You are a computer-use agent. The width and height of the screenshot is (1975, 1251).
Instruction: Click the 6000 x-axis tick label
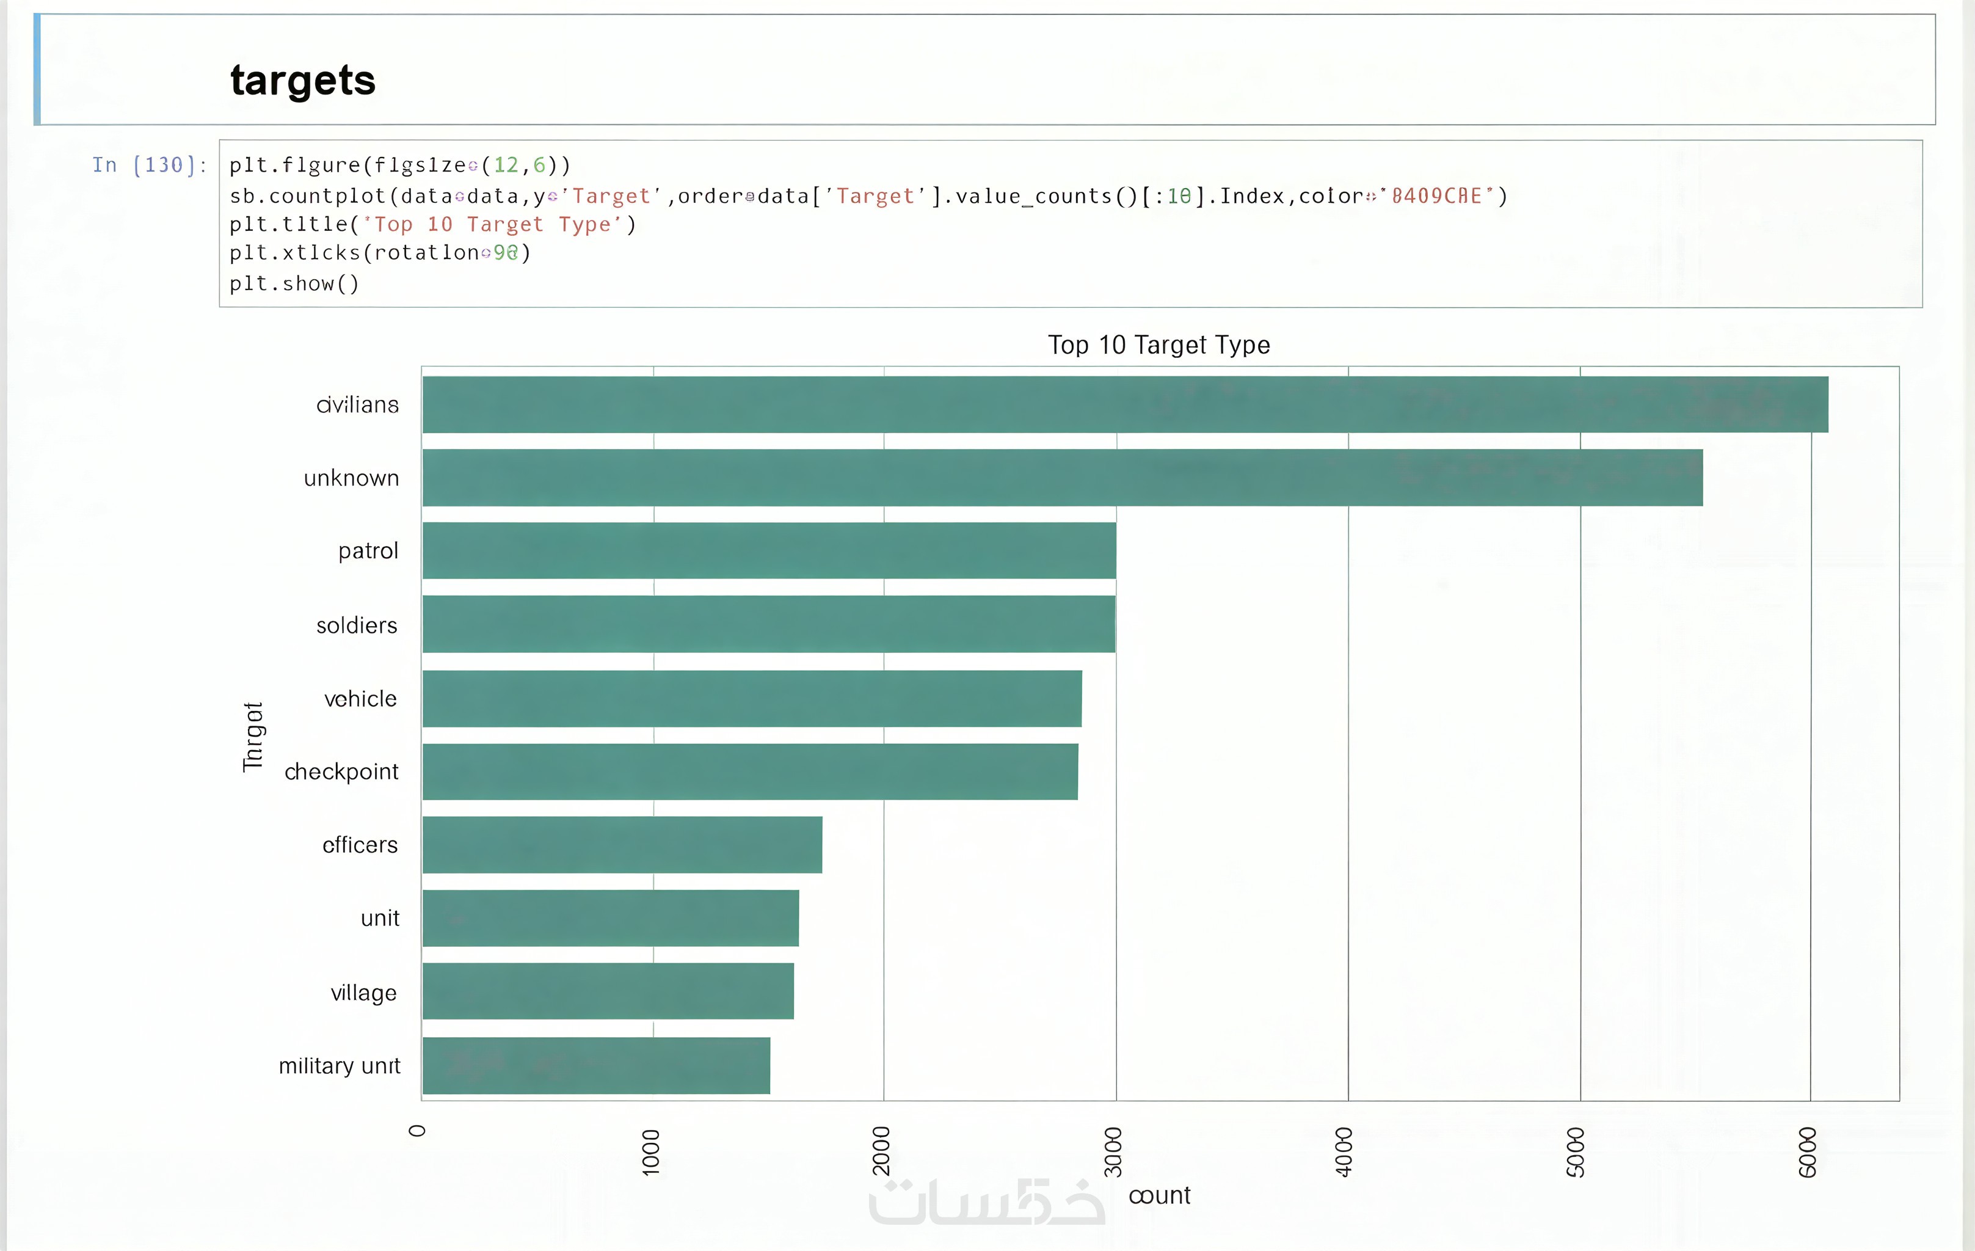pyautogui.click(x=1807, y=1152)
